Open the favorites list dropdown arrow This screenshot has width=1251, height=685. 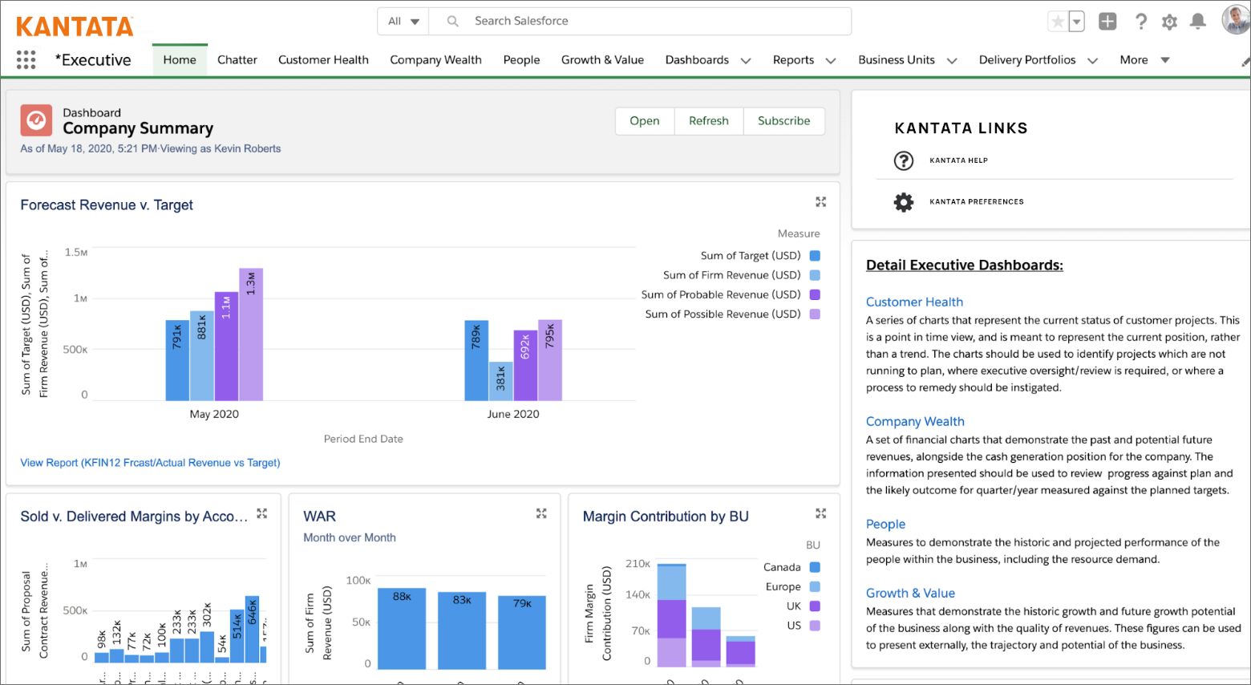[1077, 22]
